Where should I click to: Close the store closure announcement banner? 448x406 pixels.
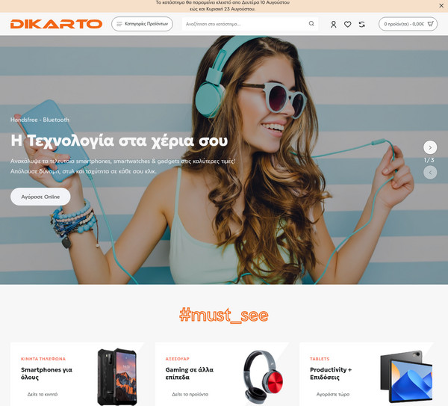[x=441, y=5]
